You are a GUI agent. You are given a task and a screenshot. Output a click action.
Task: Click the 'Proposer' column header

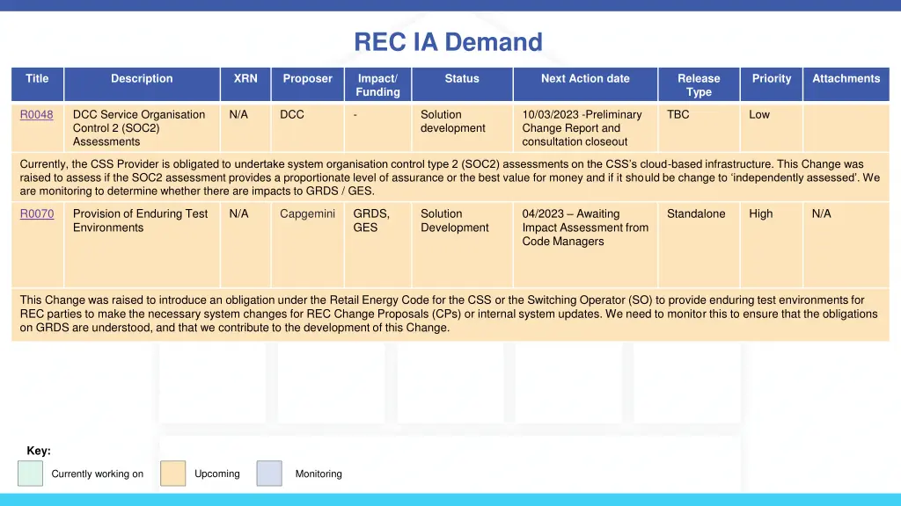click(307, 84)
